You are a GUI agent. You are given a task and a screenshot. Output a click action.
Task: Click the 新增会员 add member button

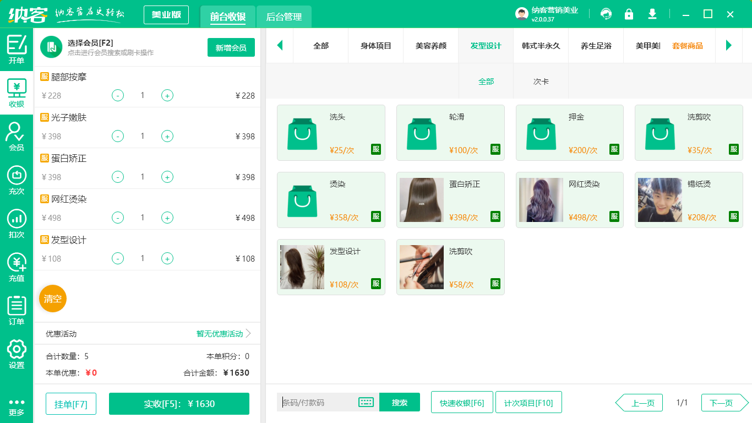pyautogui.click(x=231, y=48)
